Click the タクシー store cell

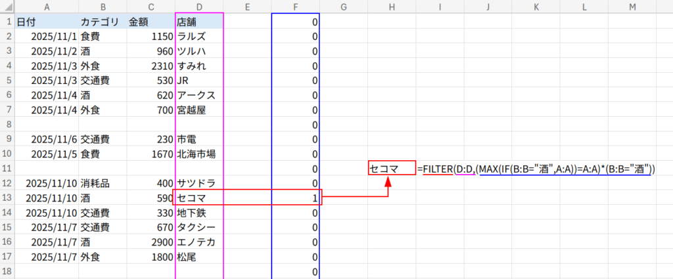click(198, 227)
